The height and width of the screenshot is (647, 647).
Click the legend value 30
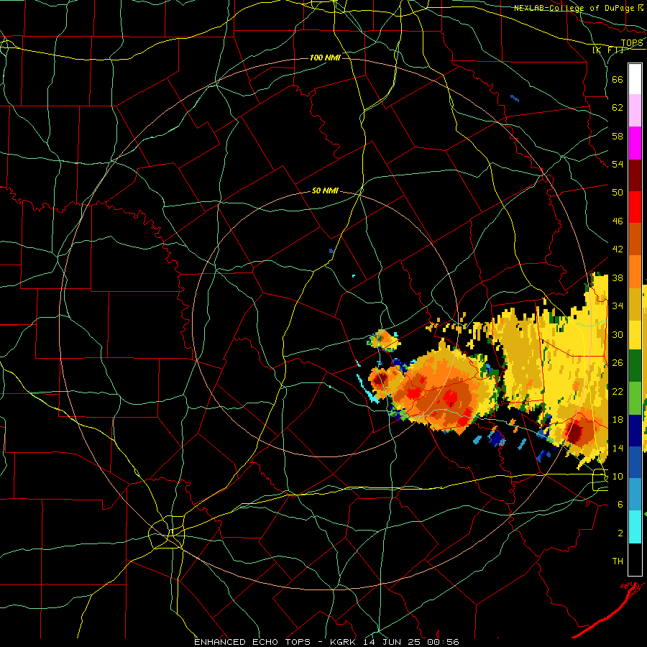[x=618, y=334]
